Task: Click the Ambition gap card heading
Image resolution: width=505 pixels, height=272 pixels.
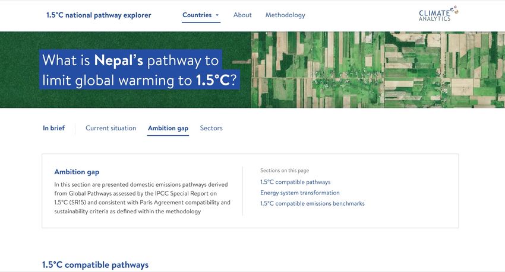Action: click(77, 172)
